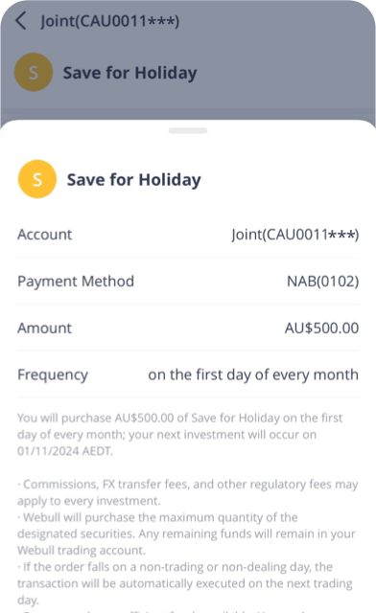Screen dimensions: 376x613
Task: Tap the sheet drag handle bar
Action: click(x=188, y=130)
